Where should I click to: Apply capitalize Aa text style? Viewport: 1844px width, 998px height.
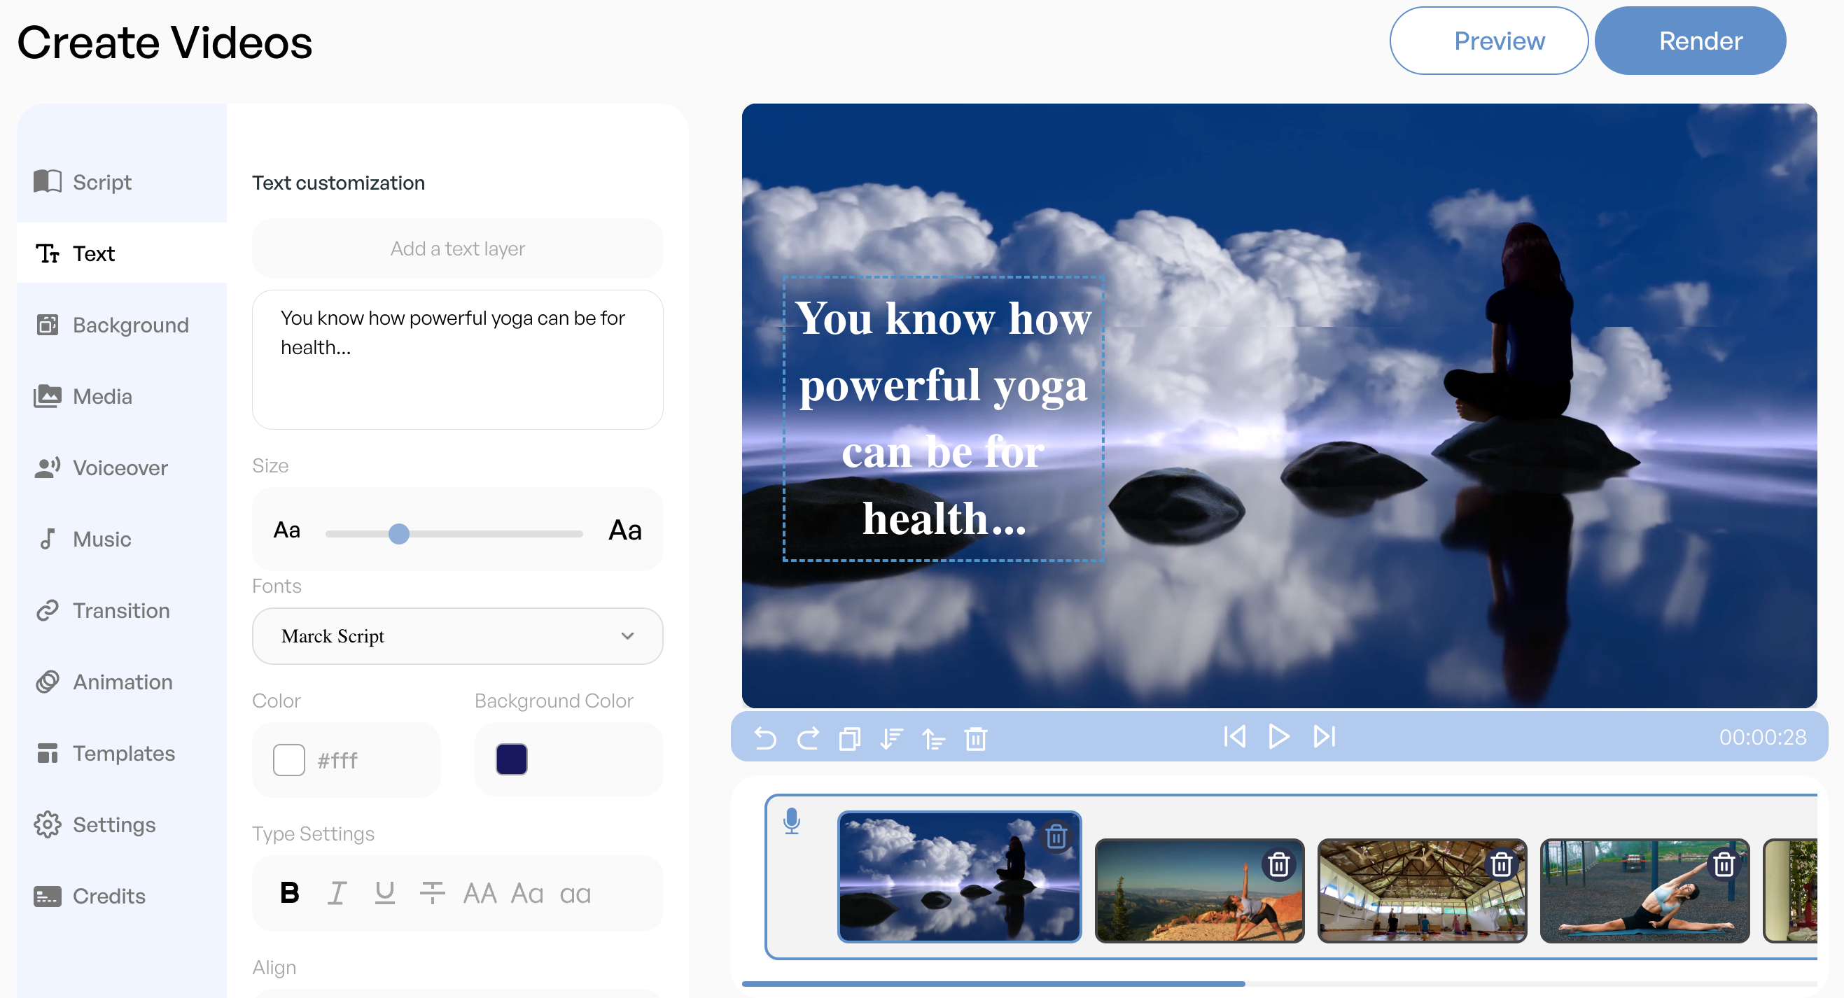(x=528, y=894)
